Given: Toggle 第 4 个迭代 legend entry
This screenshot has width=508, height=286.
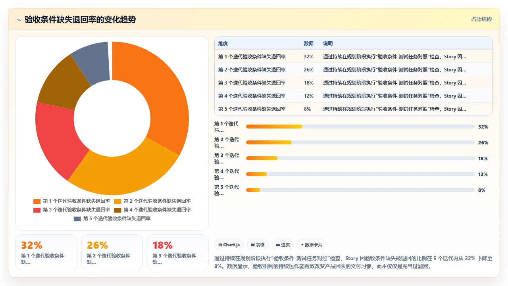Looking at the screenshot, I should click(152, 210).
